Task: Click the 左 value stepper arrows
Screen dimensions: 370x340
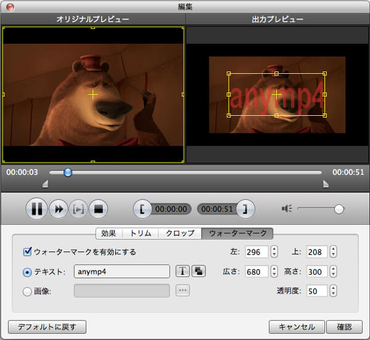Action: click(274, 252)
